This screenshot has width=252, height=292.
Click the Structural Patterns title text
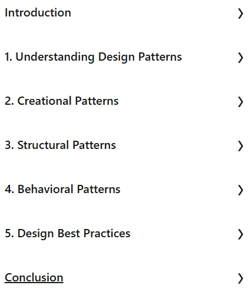(67, 145)
